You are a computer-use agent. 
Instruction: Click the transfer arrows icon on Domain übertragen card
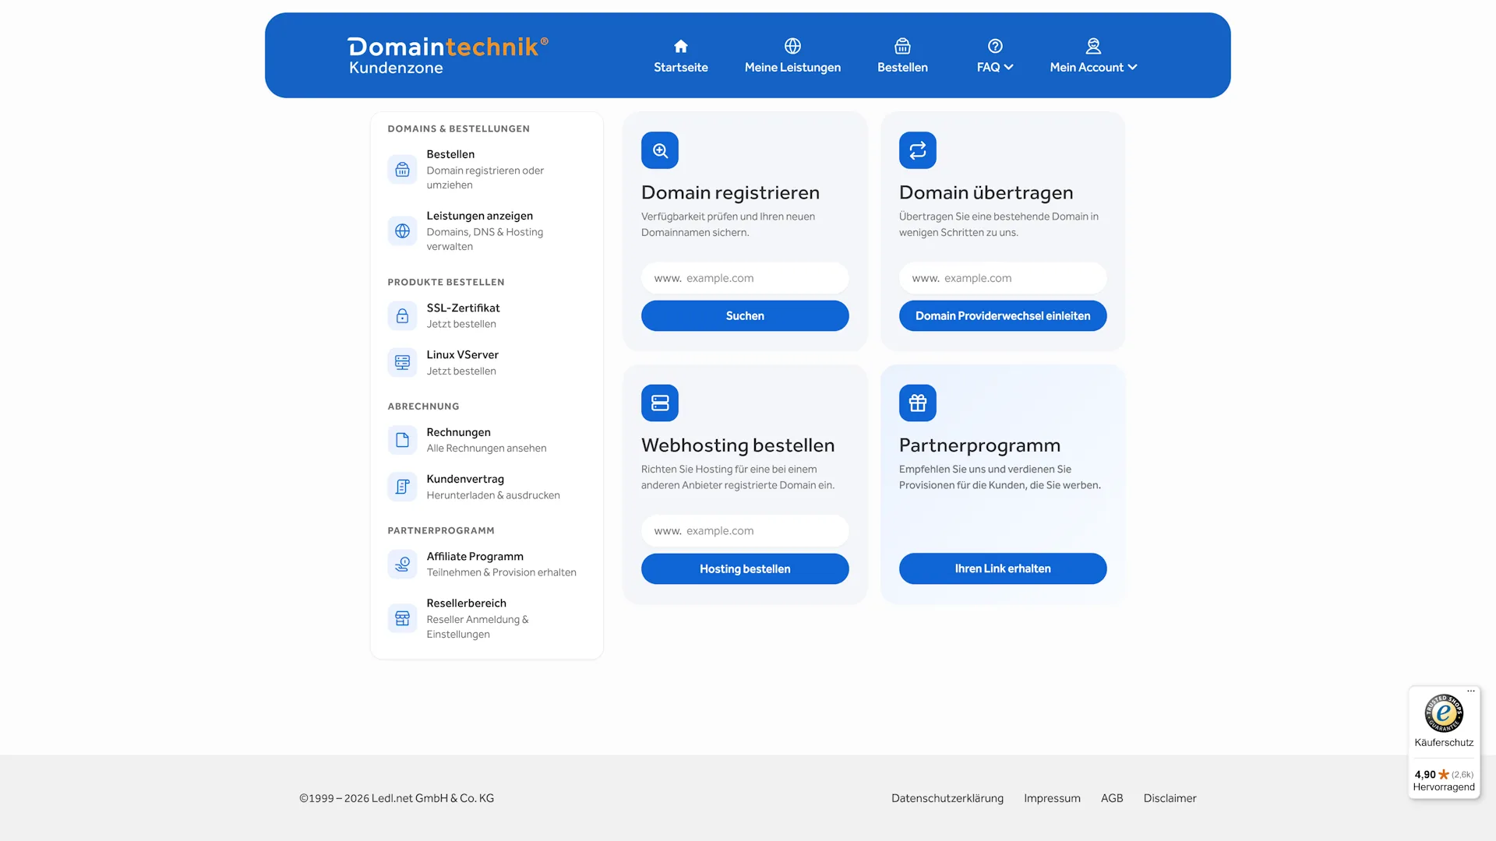click(x=918, y=150)
